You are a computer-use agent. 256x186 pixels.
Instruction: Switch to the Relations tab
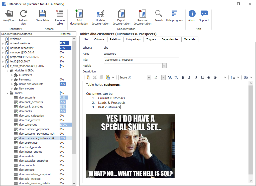115,39
